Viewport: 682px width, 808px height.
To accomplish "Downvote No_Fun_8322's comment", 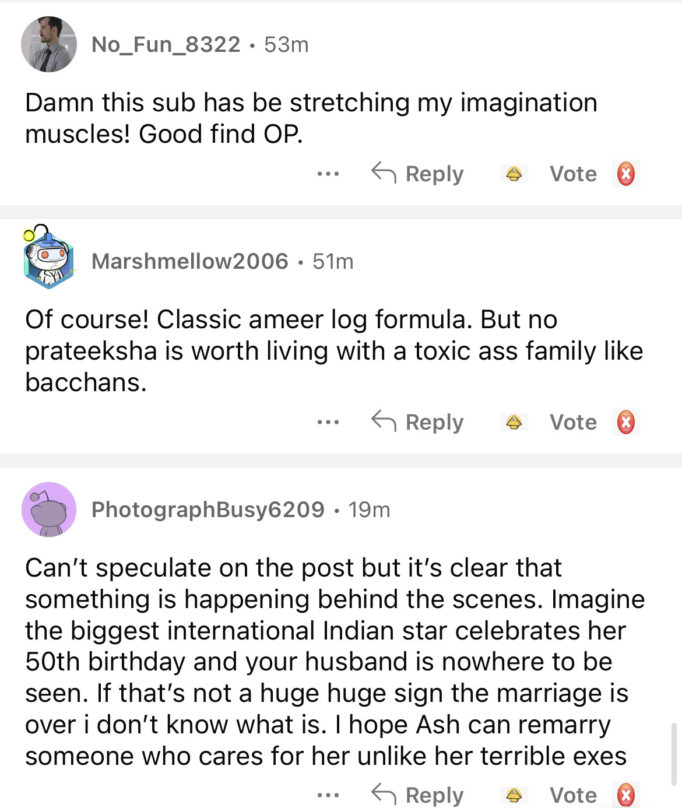I will coord(626,174).
